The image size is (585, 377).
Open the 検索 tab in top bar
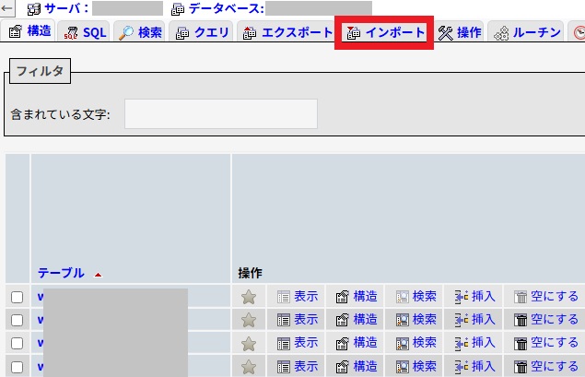[x=140, y=32]
